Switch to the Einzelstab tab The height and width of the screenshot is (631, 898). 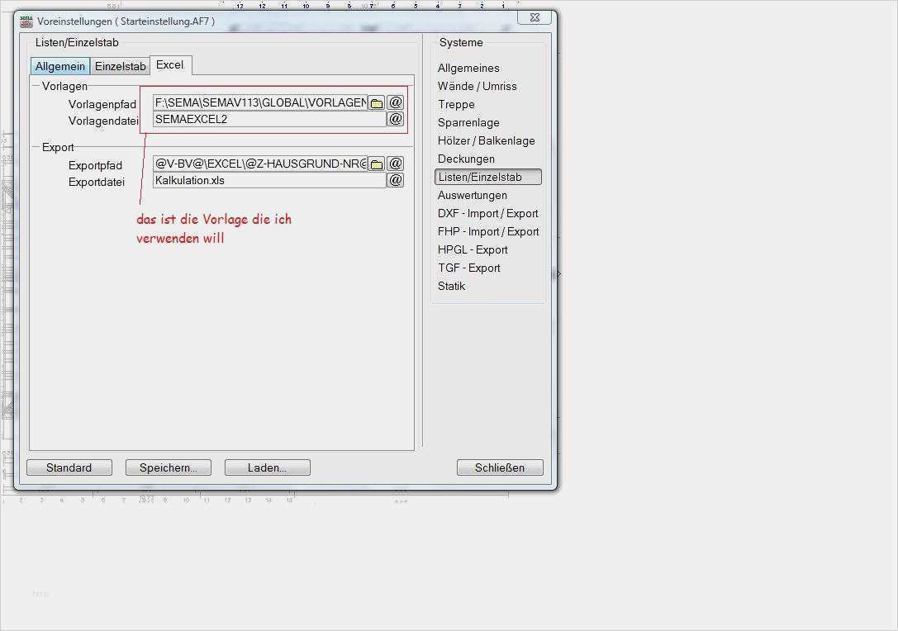121,66
